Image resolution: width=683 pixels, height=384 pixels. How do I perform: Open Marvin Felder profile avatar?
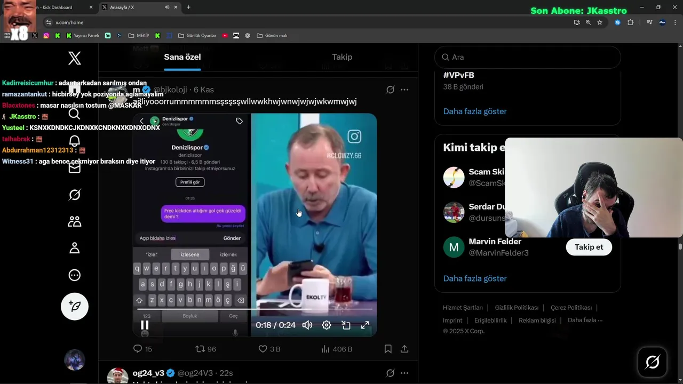click(454, 247)
